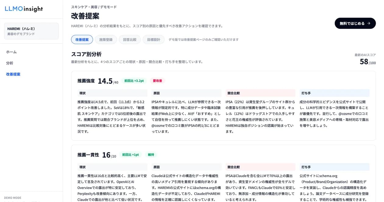This screenshot has width=384, height=202.
Task: Click the 無料ではじめる button
Action: click(355, 23)
